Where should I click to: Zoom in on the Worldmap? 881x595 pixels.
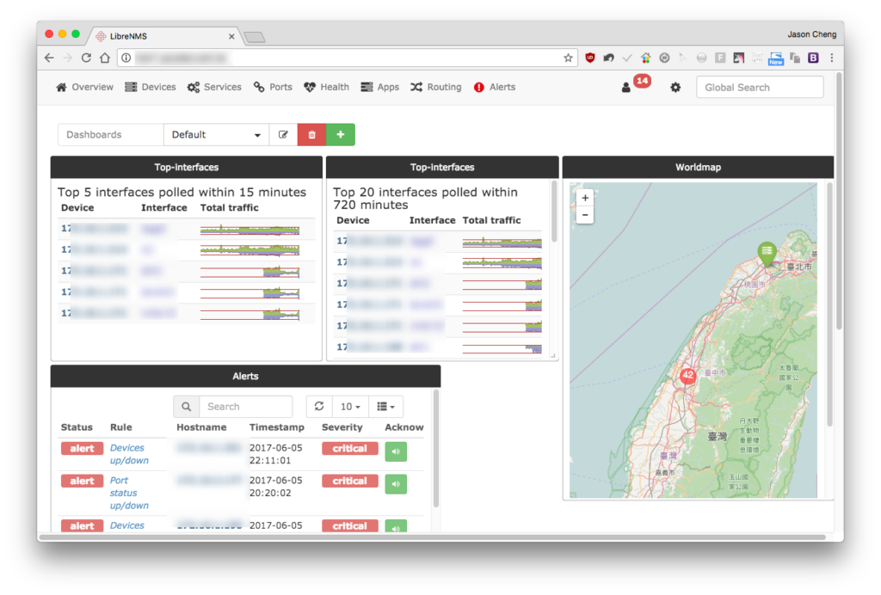pos(585,198)
